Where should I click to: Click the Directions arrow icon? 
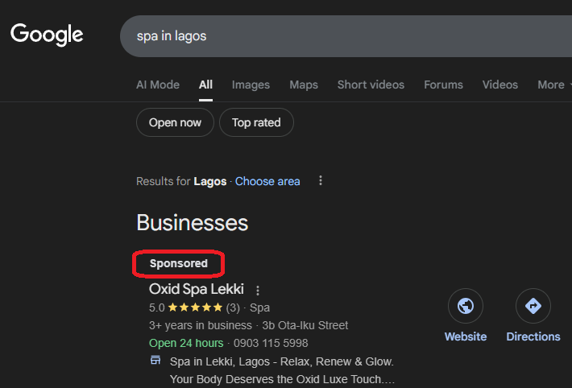tap(533, 306)
